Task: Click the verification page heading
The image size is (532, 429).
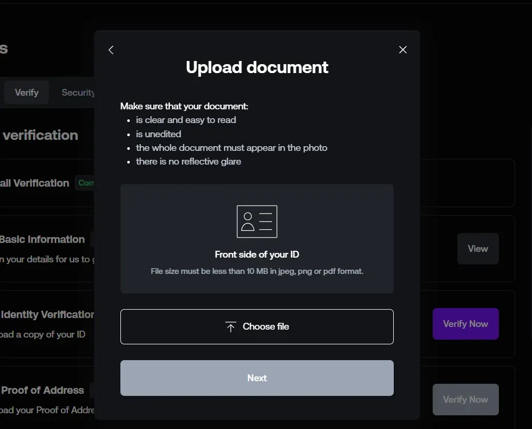Action: (x=39, y=135)
